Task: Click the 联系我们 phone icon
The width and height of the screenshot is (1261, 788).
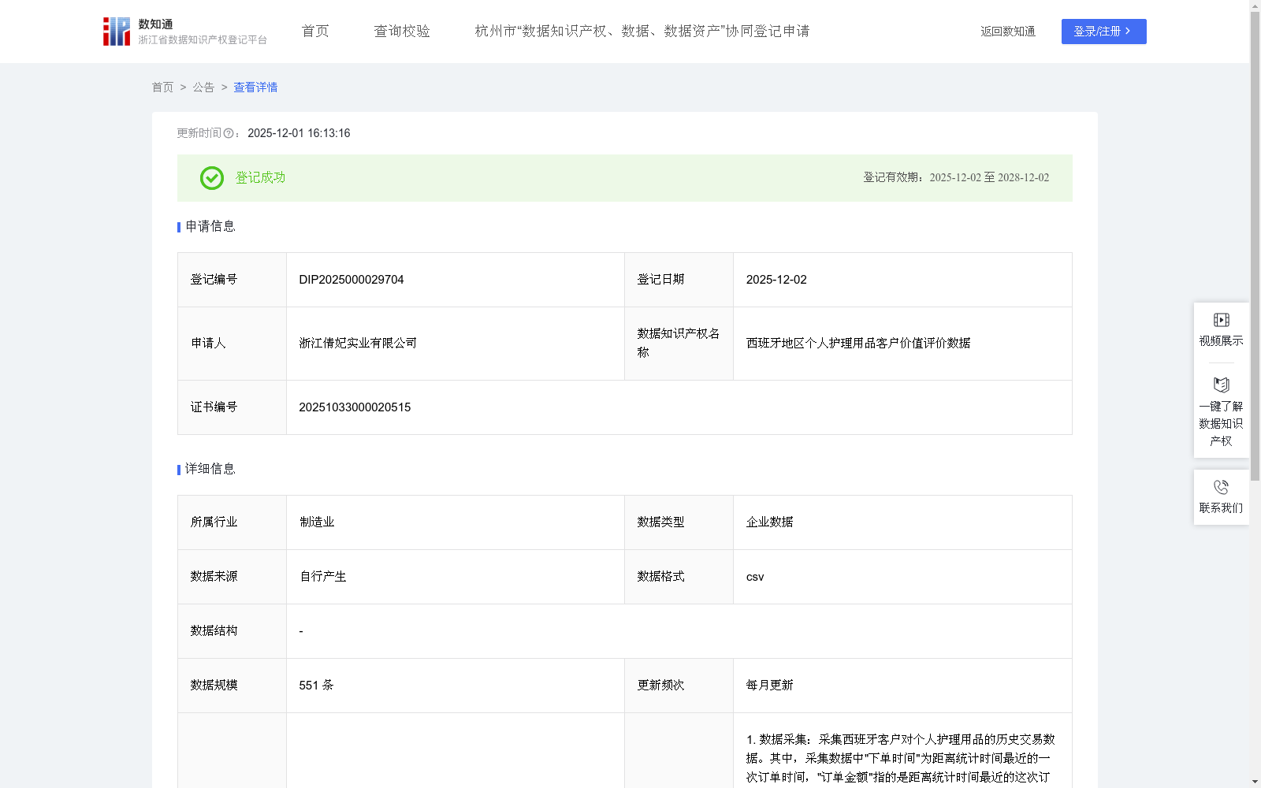Action: point(1221,487)
